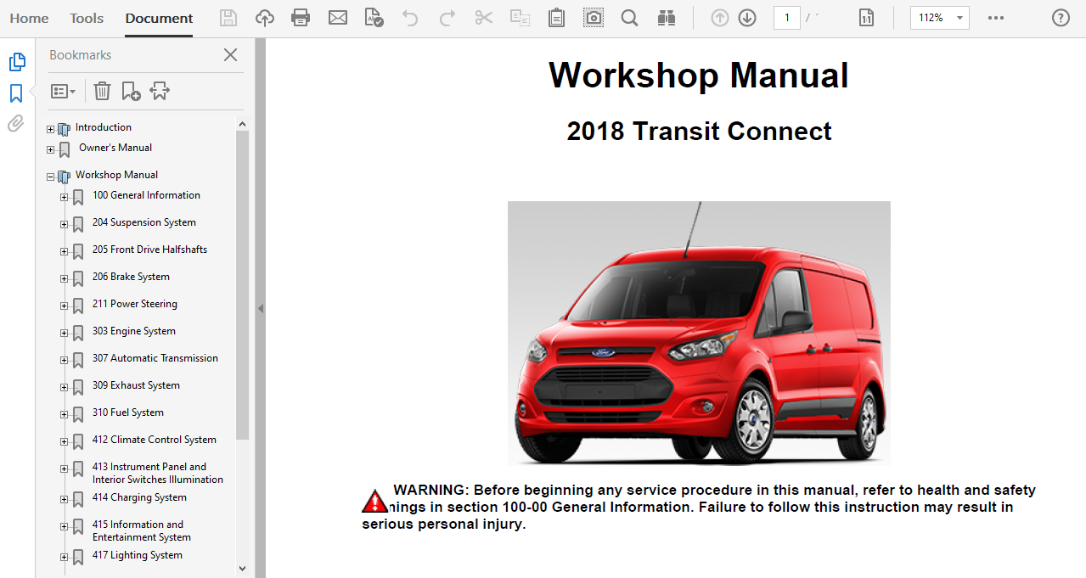Expand the Introduction bookmark

[x=51, y=130]
